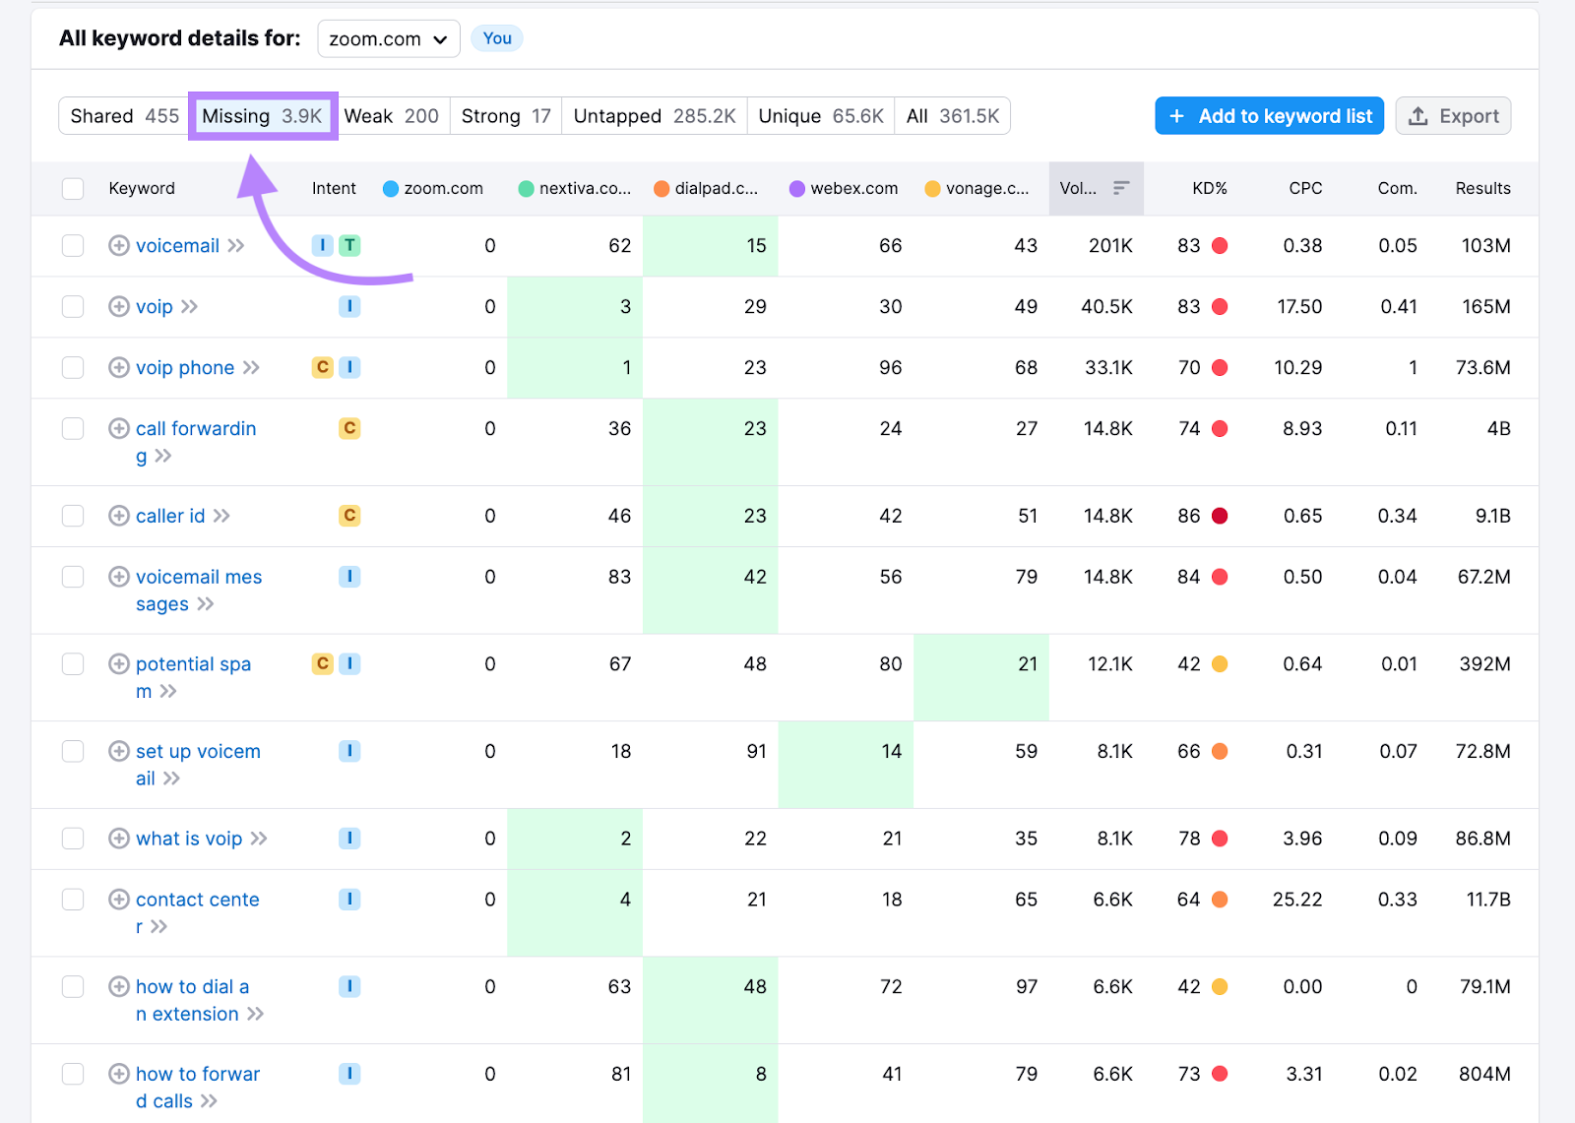This screenshot has height=1123, width=1575.
Task: Check the voicemail messages row checkbox
Action: [x=73, y=577]
